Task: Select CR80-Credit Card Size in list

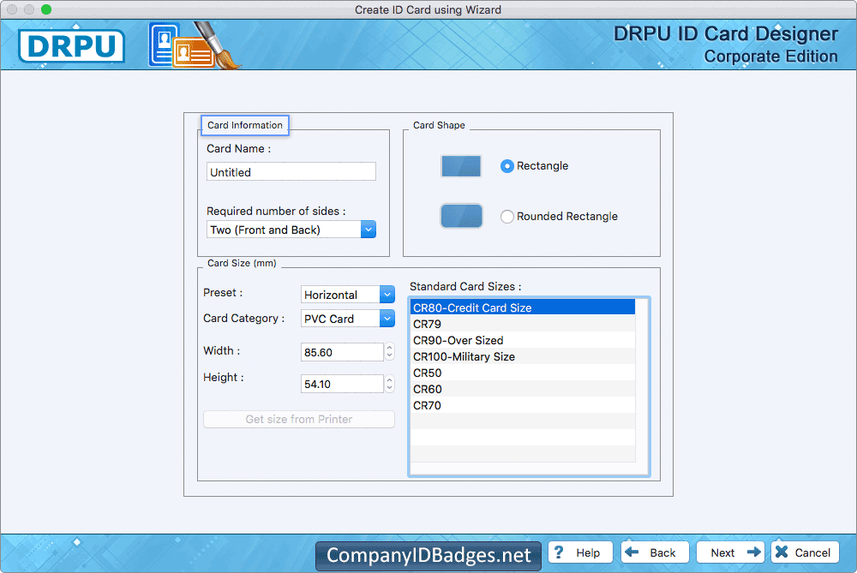Action: coord(523,307)
